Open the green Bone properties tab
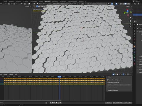The width and height of the screenshot is (142, 106). 134,57
